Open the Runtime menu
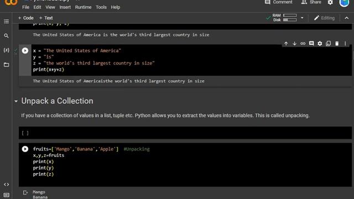 83,7
